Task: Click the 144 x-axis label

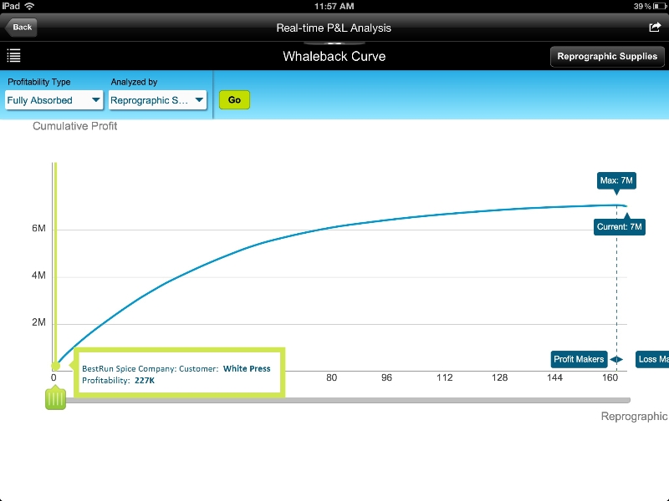Action: point(554,377)
